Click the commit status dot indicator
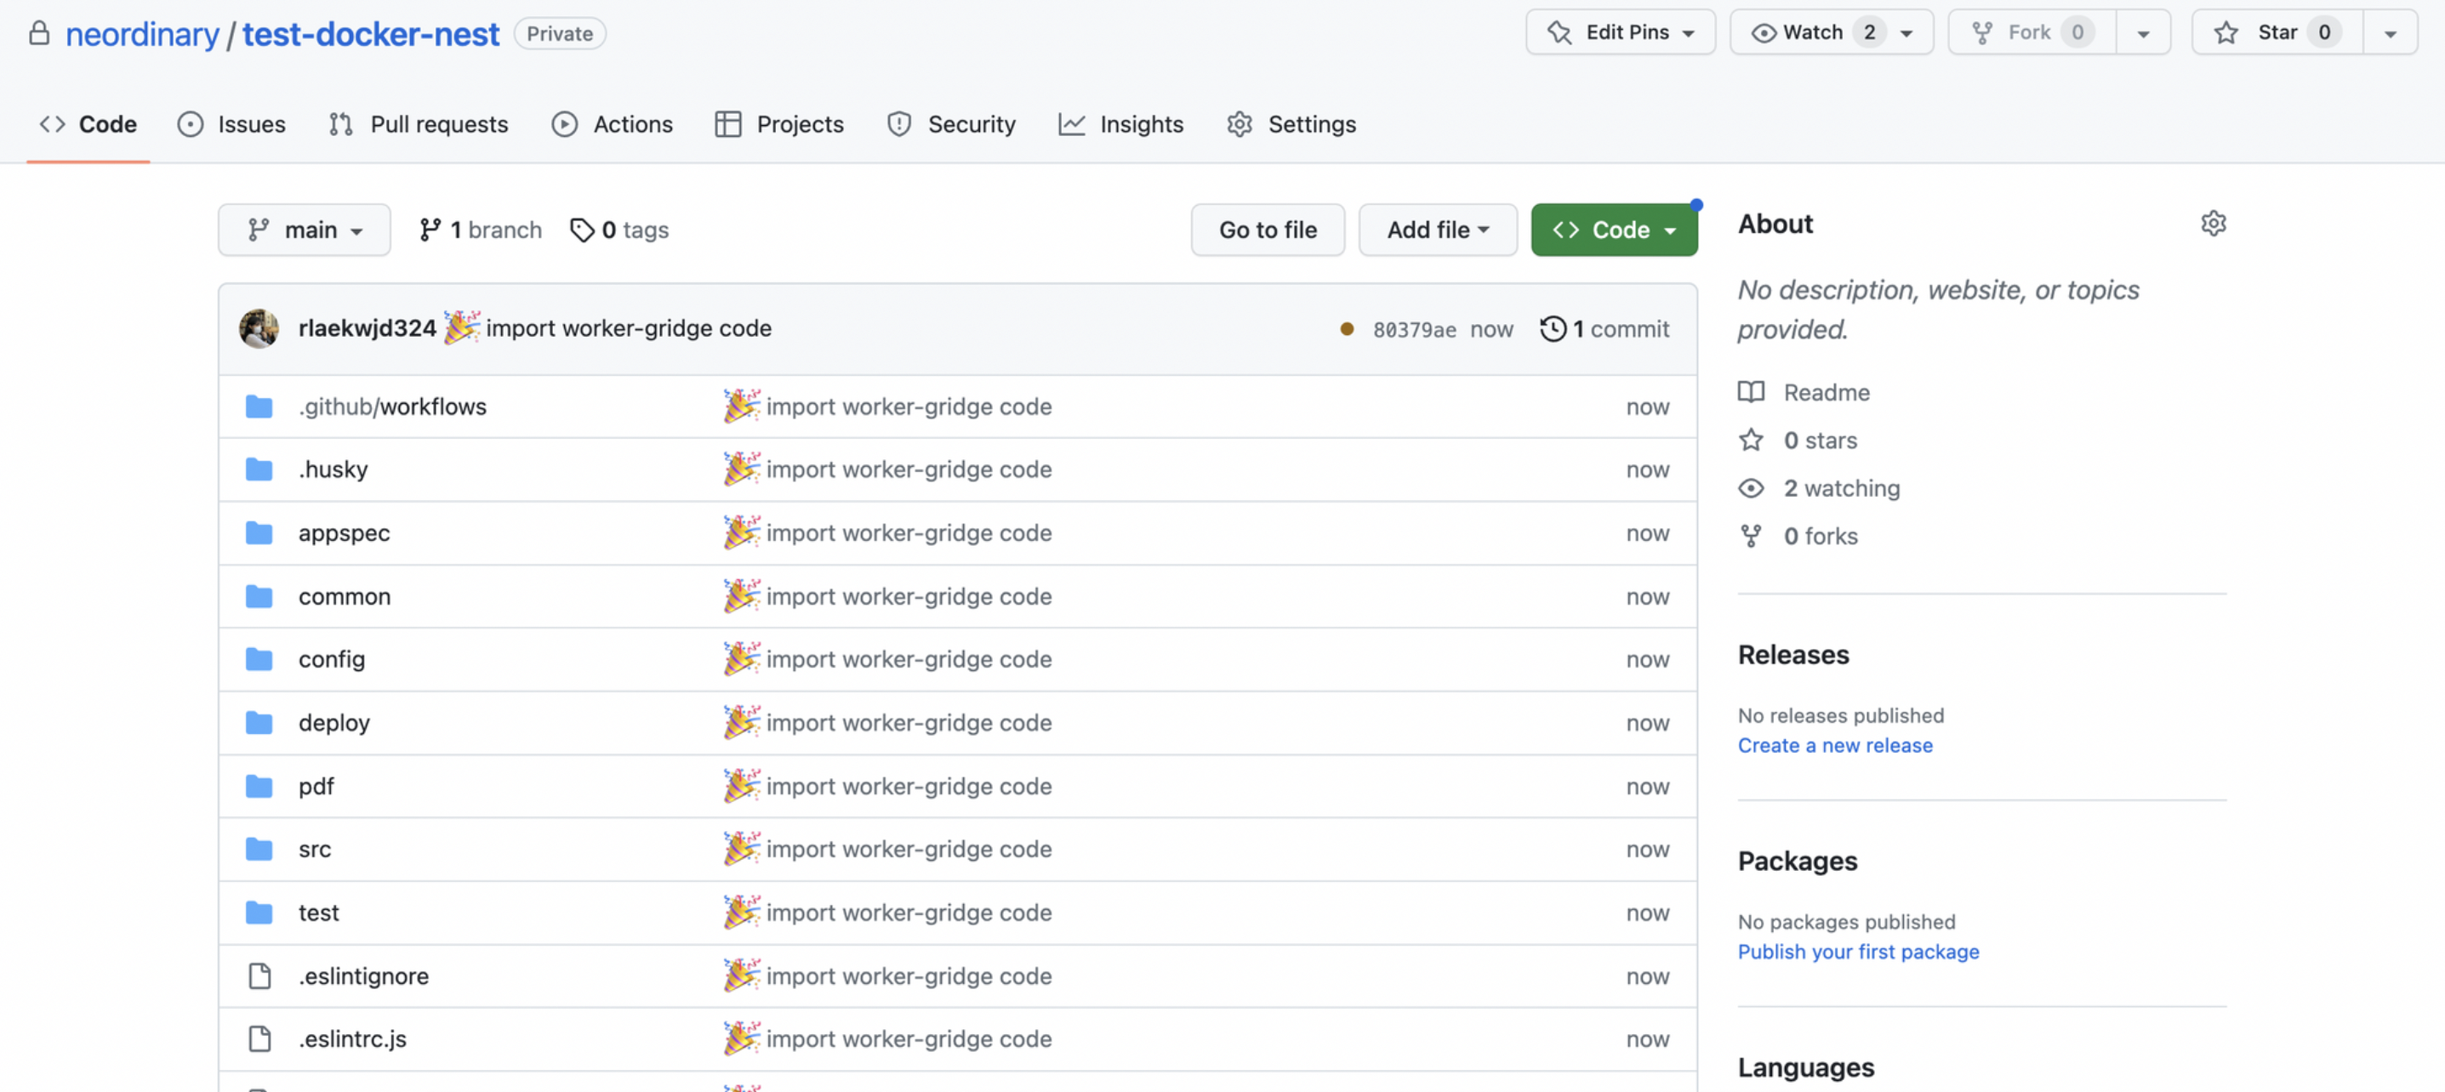This screenshot has width=2445, height=1092. (x=1346, y=329)
